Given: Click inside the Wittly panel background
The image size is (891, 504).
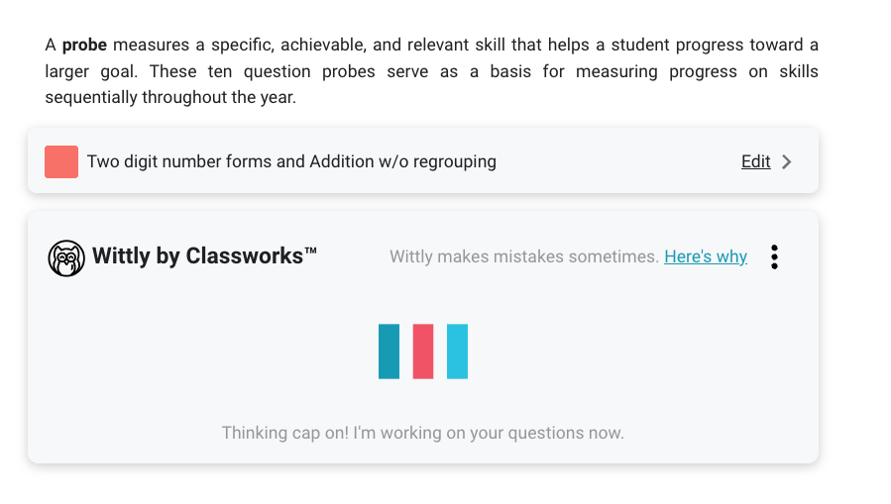Looking at the screenshot, I should (x=423, y=337).
